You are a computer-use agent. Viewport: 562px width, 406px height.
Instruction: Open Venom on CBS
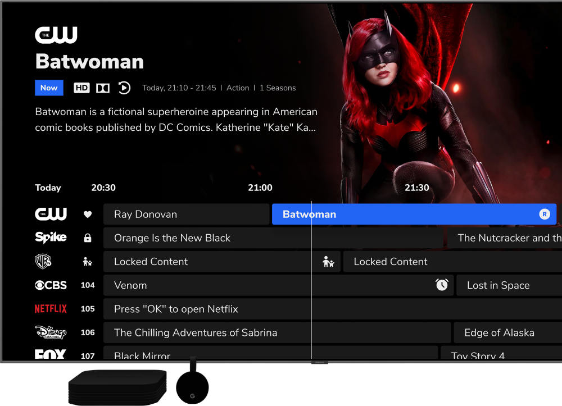point(279,285)
